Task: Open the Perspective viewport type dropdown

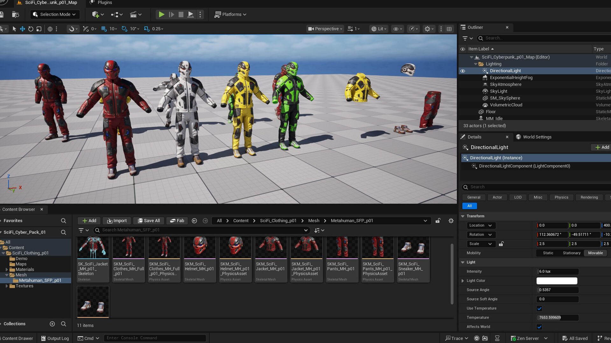Action: pyautogui.click(x=325, y=29)
